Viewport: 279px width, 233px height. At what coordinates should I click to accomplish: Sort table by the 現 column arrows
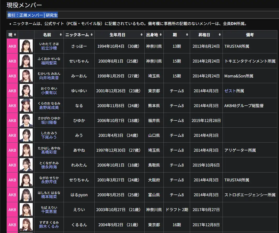(x=15, y=35)
